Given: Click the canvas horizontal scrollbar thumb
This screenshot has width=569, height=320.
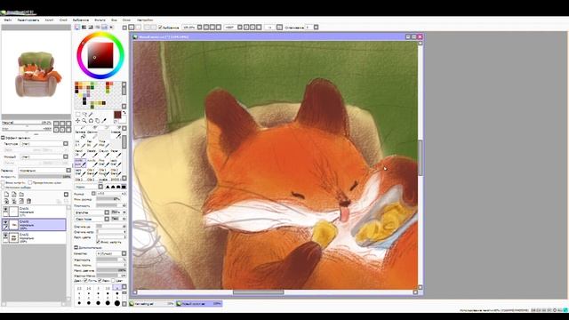Looking at the screenshot, I should click(259, 292).
